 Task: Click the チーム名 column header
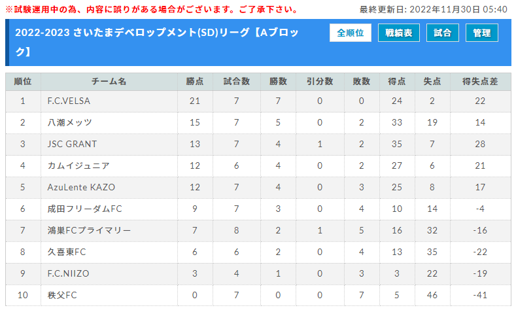pyautogui.click(x=109, y=82)
